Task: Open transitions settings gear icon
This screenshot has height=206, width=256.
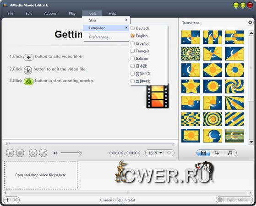Action: [x=250, y=22]
